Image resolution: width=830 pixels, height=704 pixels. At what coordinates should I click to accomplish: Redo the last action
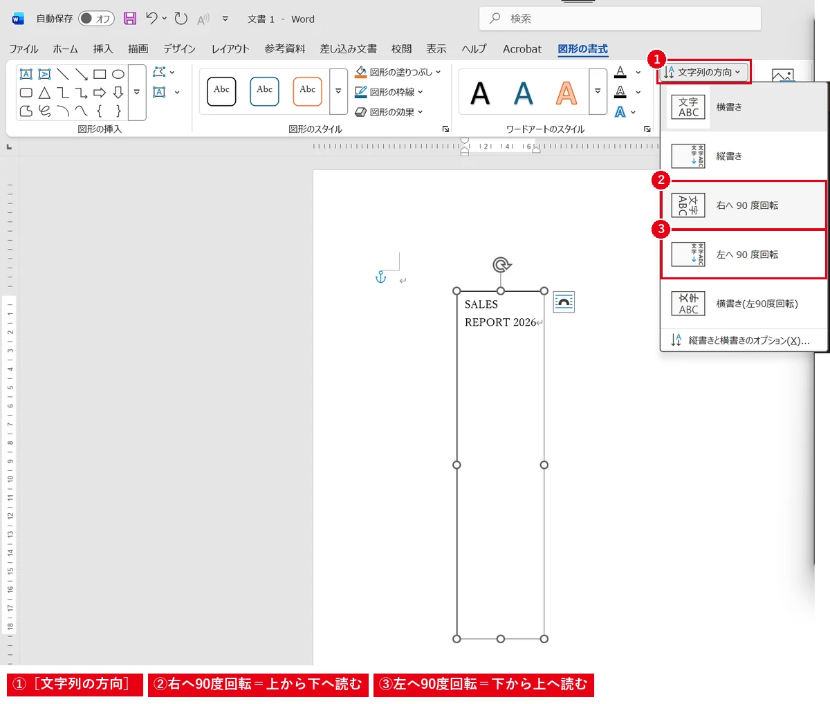click(x=181, y=19)
